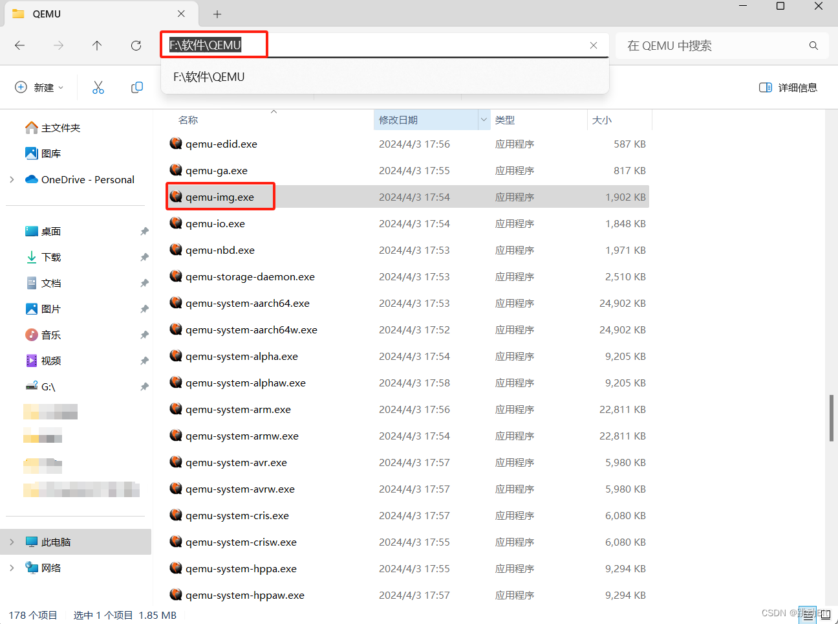Sort by 大小 column header
Image resolution: width=838 pixels, height=624 pixels.
602,120
